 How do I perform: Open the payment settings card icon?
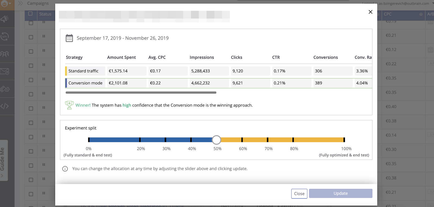point(5,89)
